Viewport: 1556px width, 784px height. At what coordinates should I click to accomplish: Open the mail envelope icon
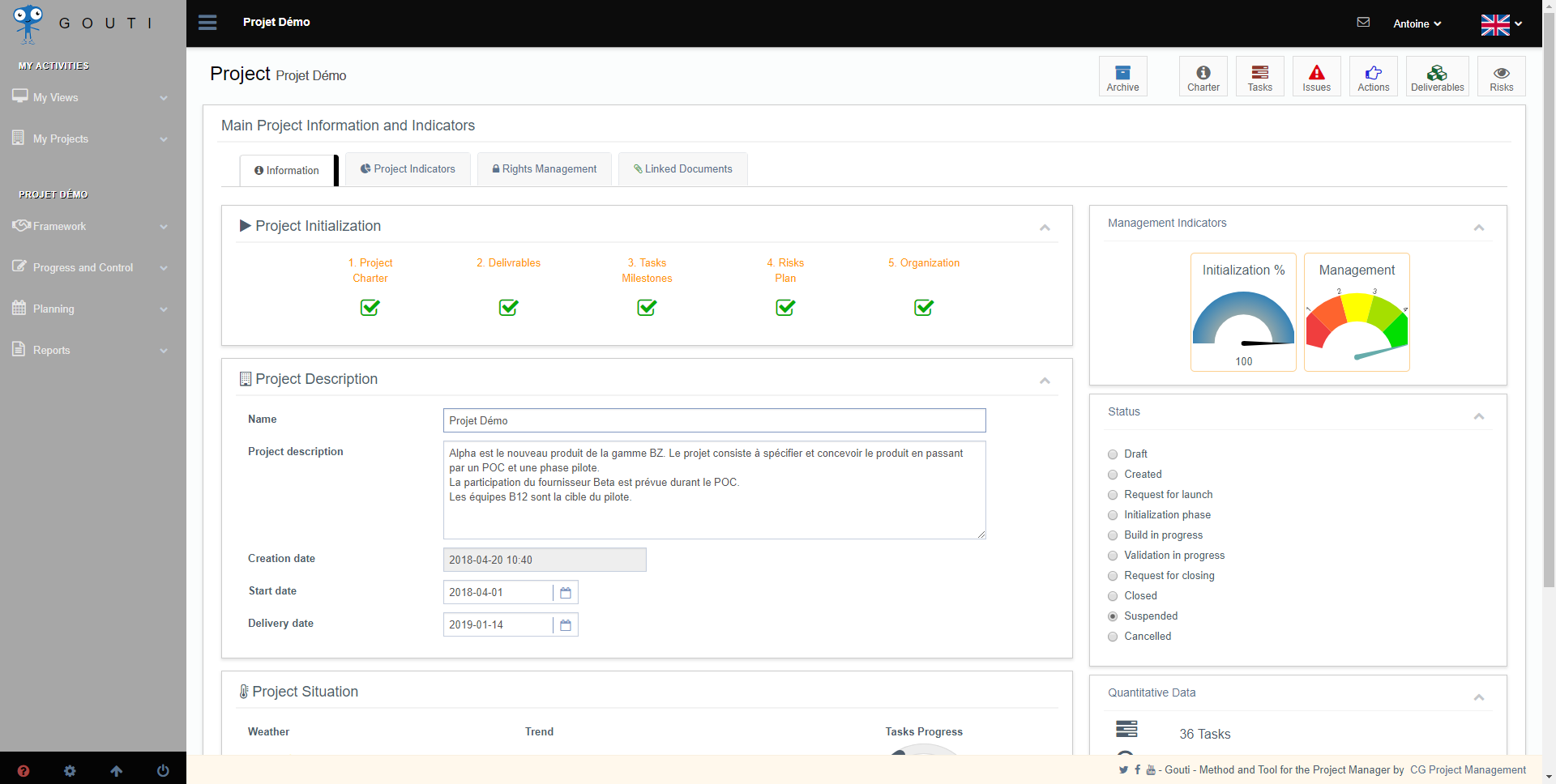coord(1363,23)
